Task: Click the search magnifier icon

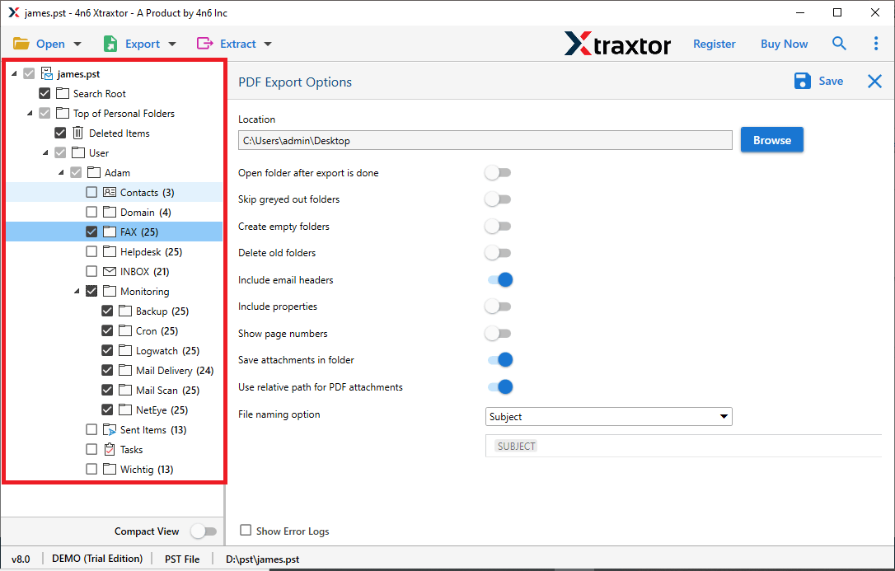Action: (839, 44)
